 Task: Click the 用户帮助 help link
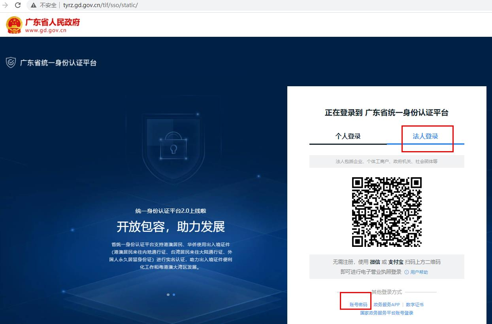click(419, 272)
